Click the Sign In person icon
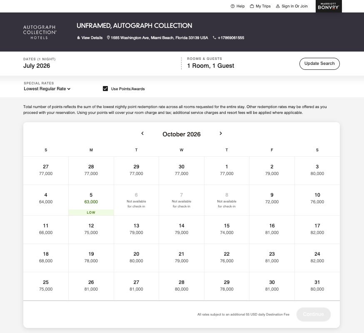 click(x=278, y=6)
